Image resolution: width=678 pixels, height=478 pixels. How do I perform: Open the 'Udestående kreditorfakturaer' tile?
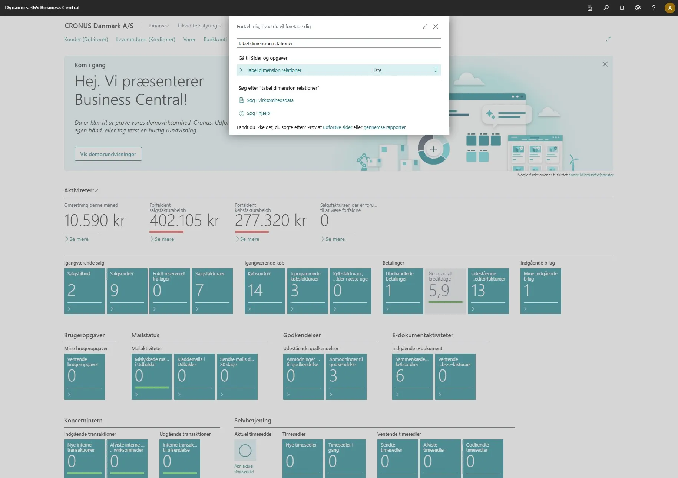click(x=489, y=291)
